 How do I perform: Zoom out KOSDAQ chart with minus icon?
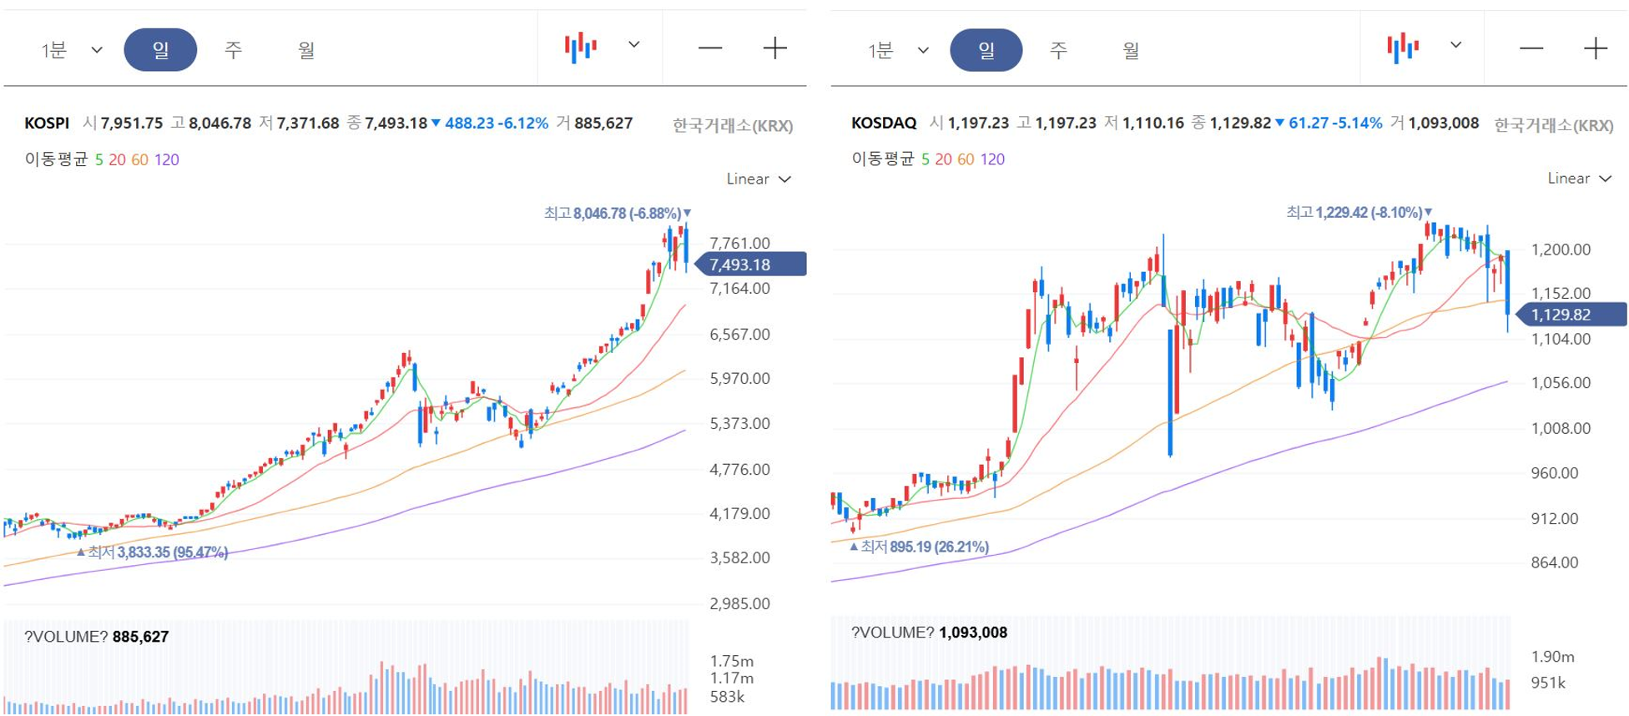(1531, 48)
